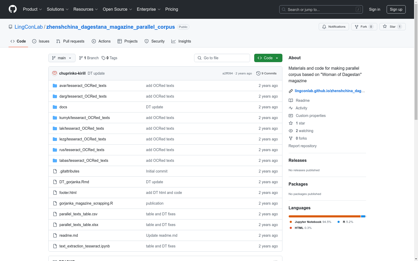The width and height of the screenshot is (418, 261).
Task: Click file icon beside footer.html
Action: point(55,193)
